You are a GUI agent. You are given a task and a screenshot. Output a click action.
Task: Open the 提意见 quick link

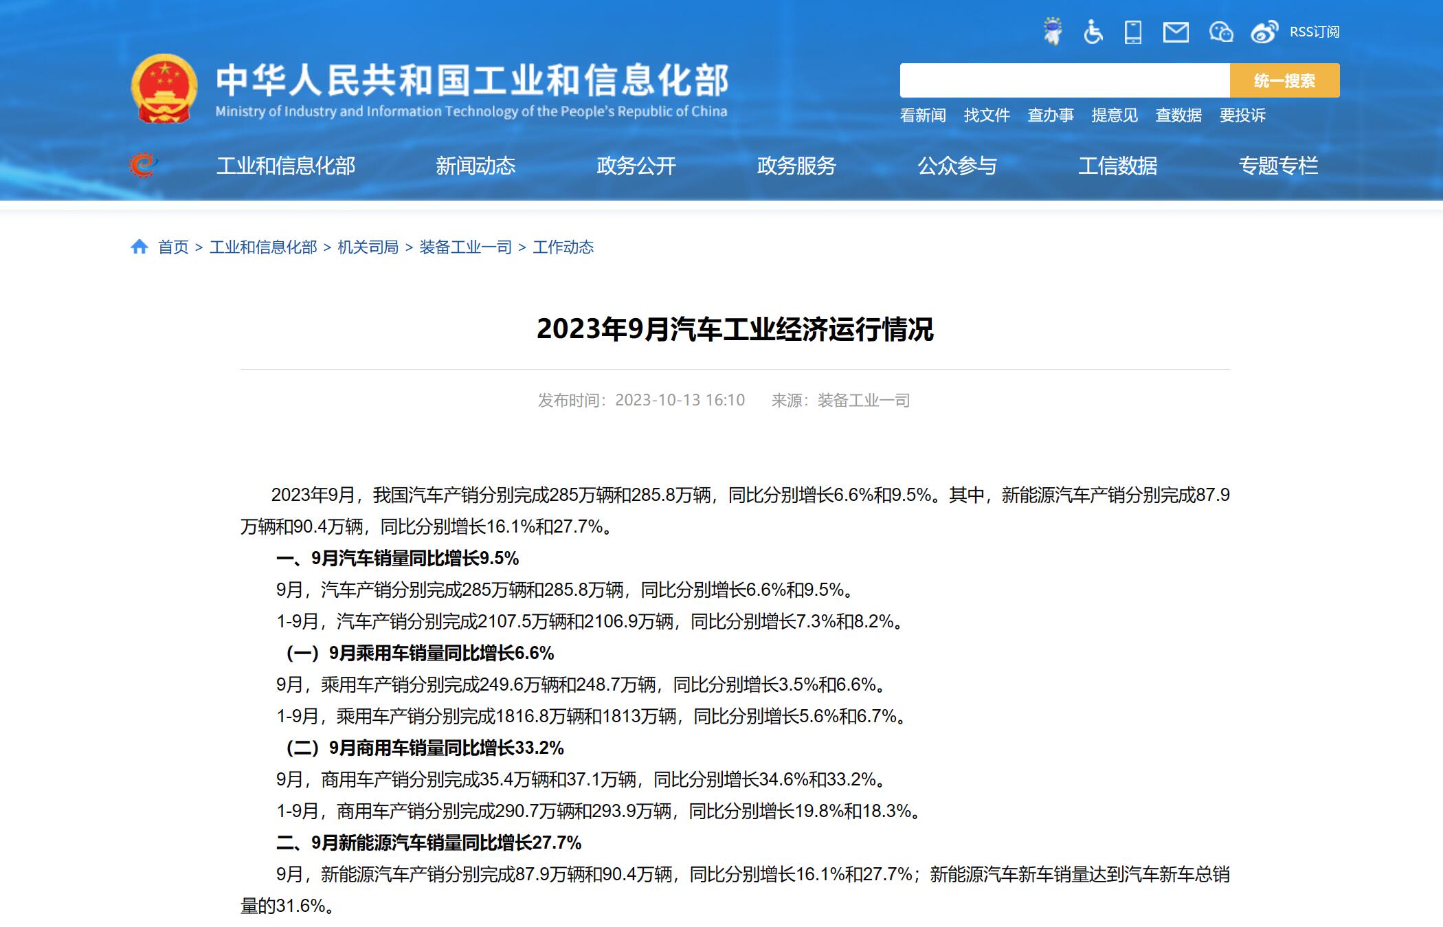pos(1115,115)
